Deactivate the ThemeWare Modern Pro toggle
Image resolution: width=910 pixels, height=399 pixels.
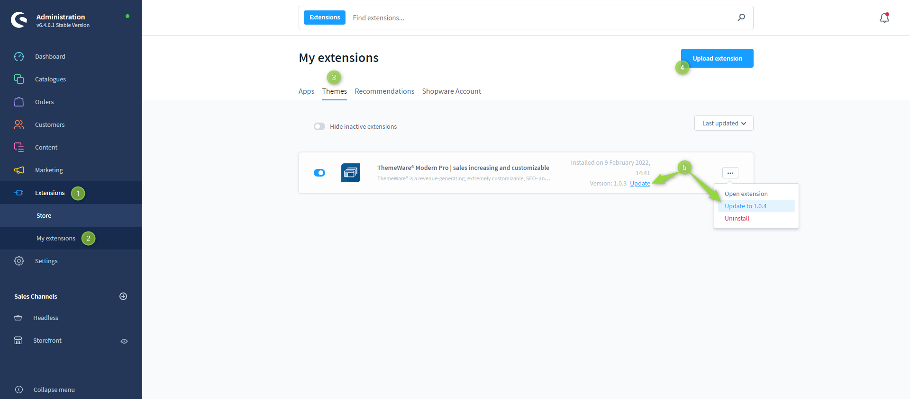319,173
